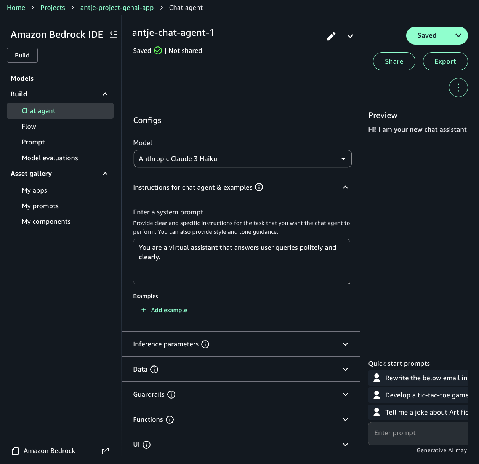Select 'Rewrite the below email' quick prompt

(418, 378)
